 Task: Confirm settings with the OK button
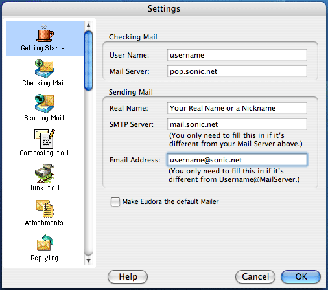[301, 276]
